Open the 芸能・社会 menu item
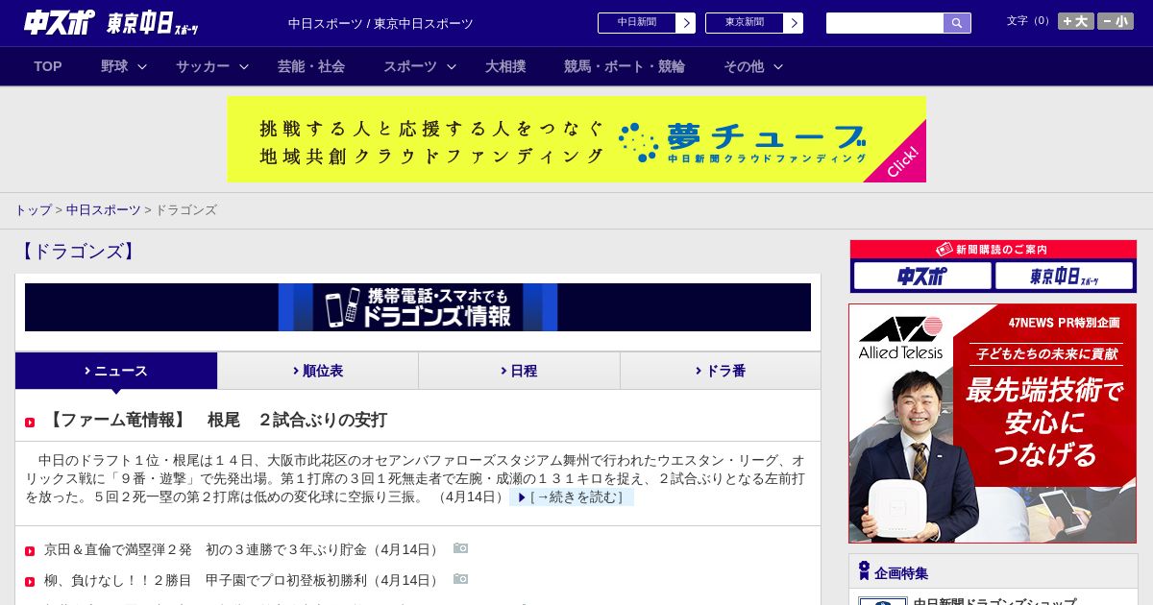This screenshot has width=1153, height=605. [x=311, y=66]
